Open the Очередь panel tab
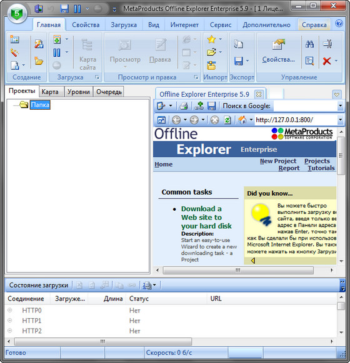The width and height of the screenshot is (350, 363). (109, 92)
